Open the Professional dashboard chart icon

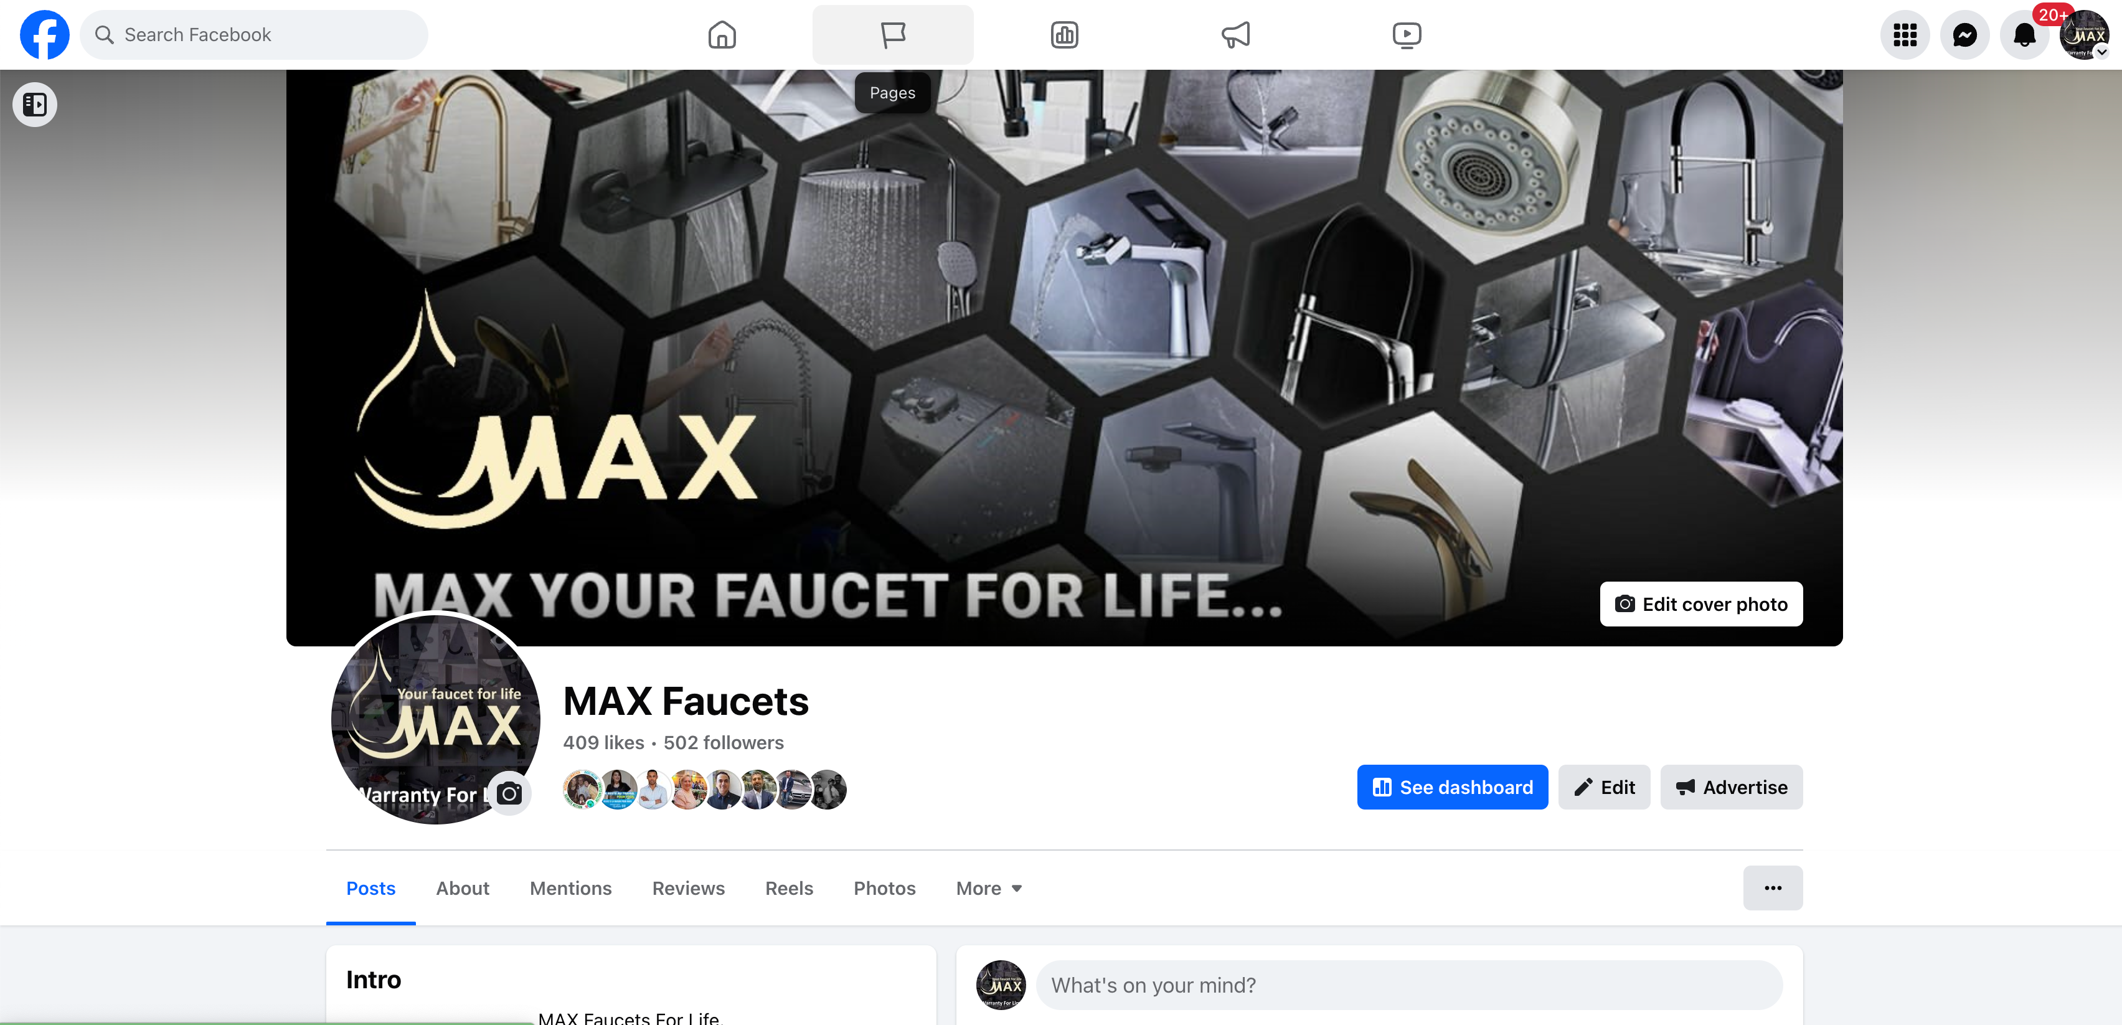tap(1064, 35)
